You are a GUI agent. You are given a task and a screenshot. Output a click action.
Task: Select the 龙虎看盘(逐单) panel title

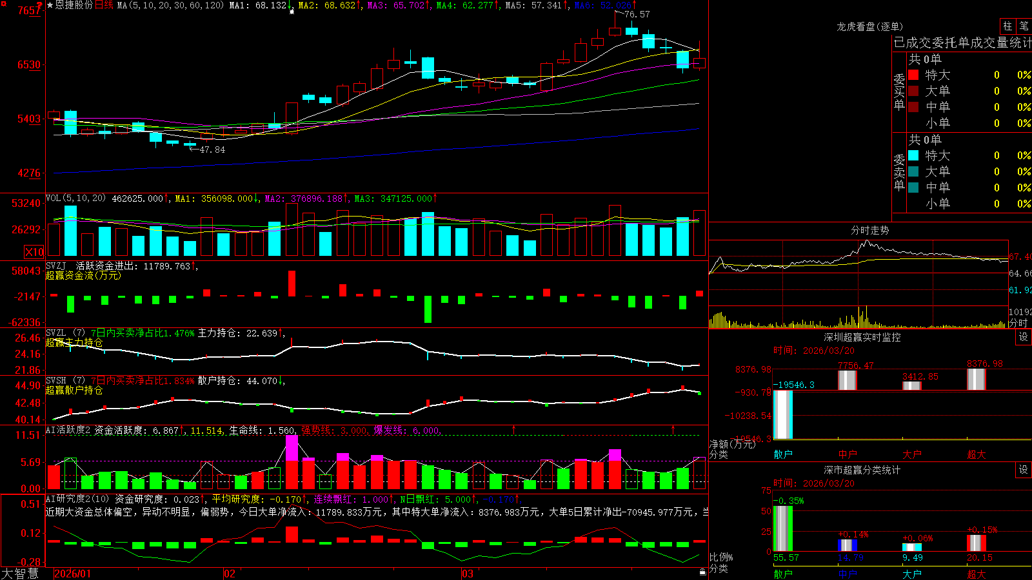point(869,26)
